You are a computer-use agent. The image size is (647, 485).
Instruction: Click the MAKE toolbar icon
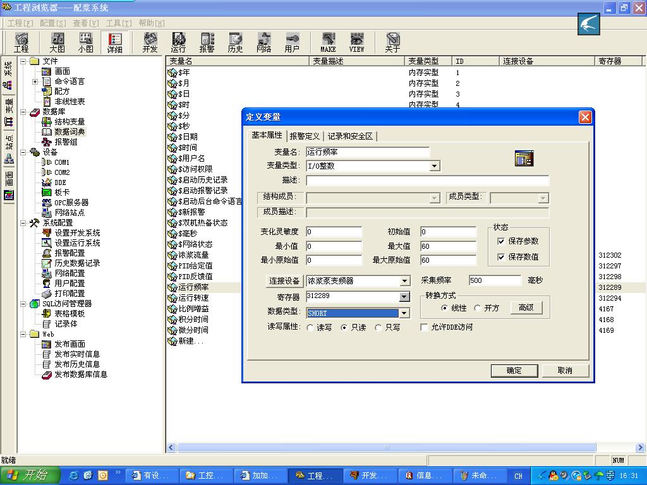point(328,42)
